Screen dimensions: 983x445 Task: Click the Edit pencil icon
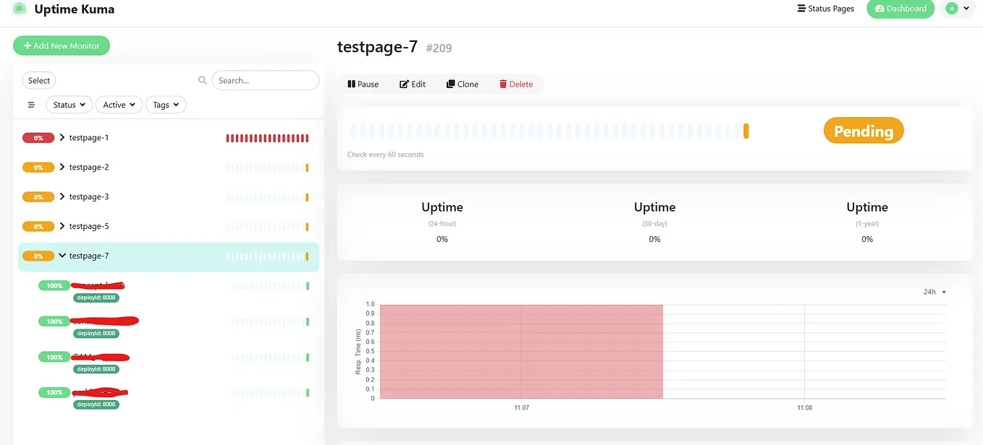click(402, 84)
